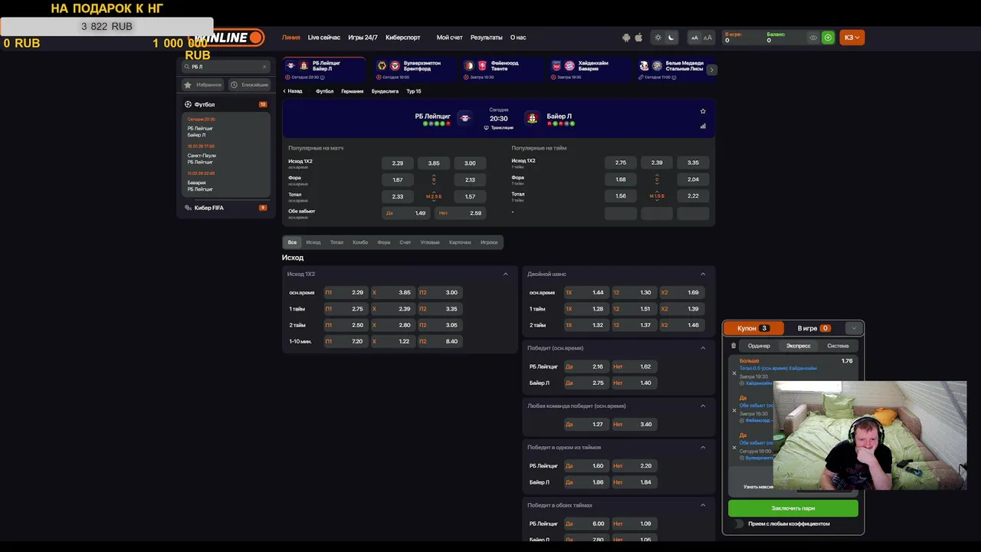Image resolution: width=981 pixels, height=552 pixels.
Task: Open the Результаты menu item
Action: pyautogui.click(x=487, y=38)
